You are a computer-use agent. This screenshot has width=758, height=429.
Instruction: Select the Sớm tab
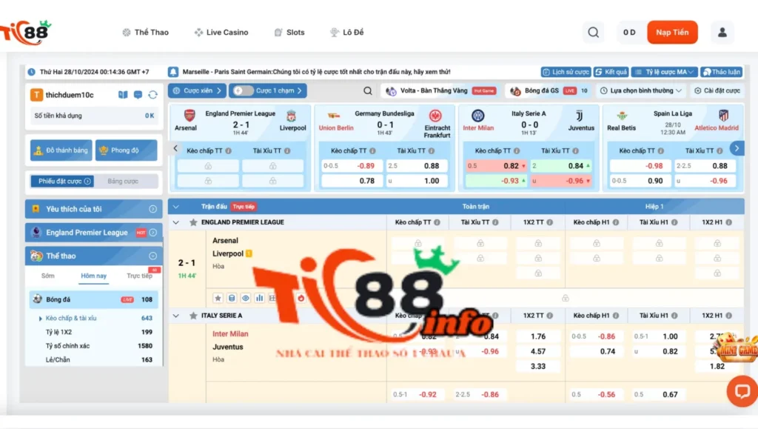(48, 276)
